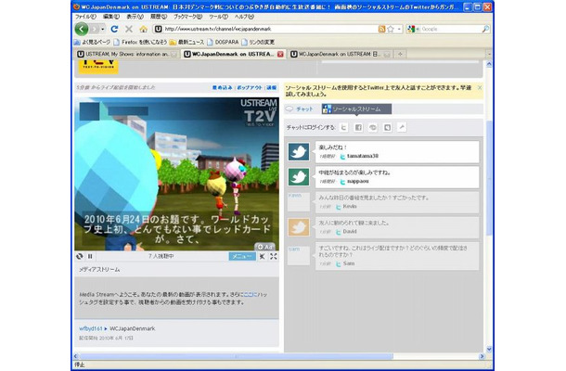
Task: Log in to chat with Facebook icon
Action: [x=358, y=127]
